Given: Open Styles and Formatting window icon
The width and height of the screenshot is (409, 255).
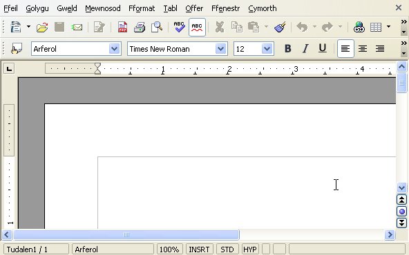Looking at the screenshot, I should tap(16, 49).
